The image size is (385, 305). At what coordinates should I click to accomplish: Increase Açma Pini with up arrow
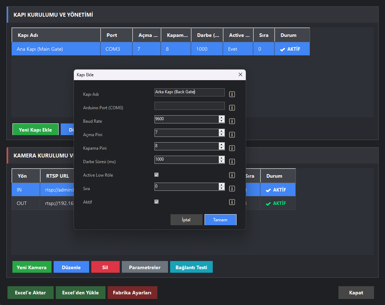coord(222,131)
